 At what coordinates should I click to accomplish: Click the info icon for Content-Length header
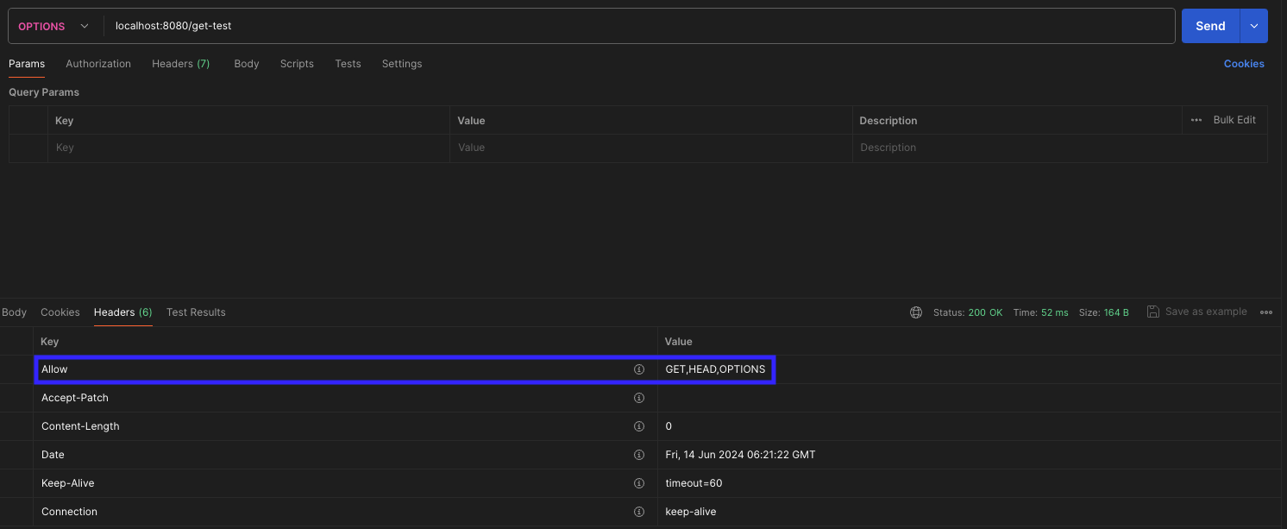tap(639, 426)
